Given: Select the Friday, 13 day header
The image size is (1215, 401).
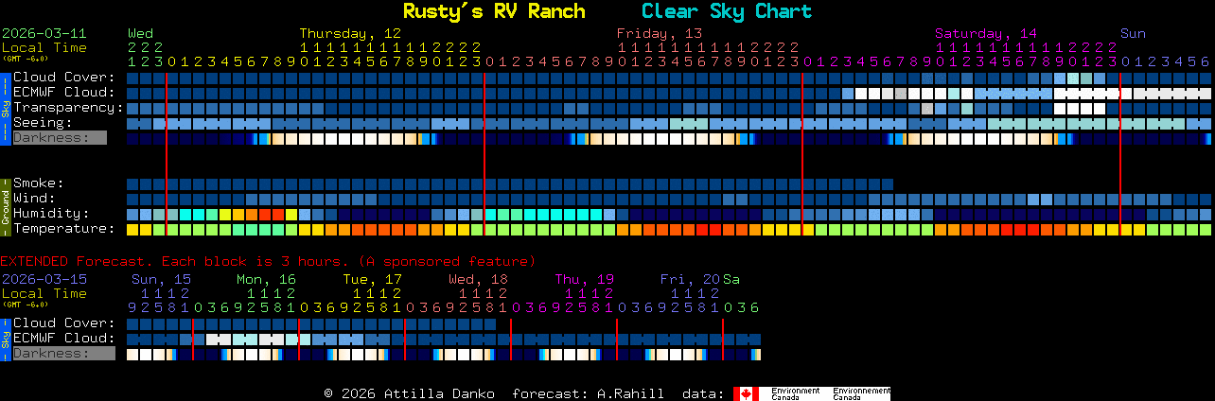Looking at the screenshot, I should tap(660, 33).
